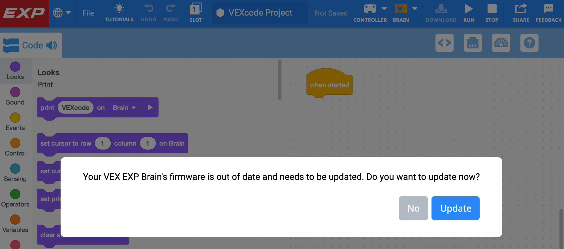Open the File menu
The width and height of the screenshot is (564, 249).
tap(88, 12)
